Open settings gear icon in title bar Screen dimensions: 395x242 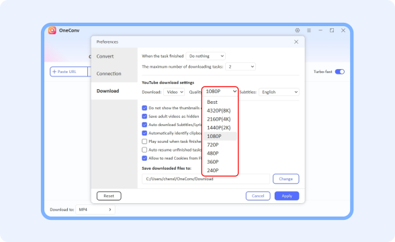297,30
